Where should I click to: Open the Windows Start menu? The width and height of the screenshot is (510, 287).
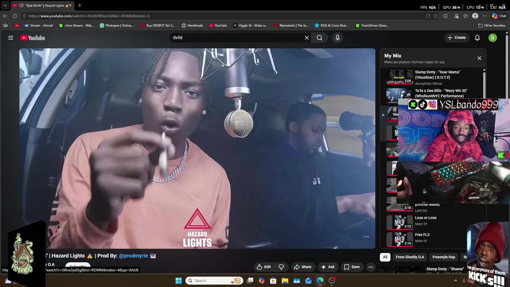[178, 281]
